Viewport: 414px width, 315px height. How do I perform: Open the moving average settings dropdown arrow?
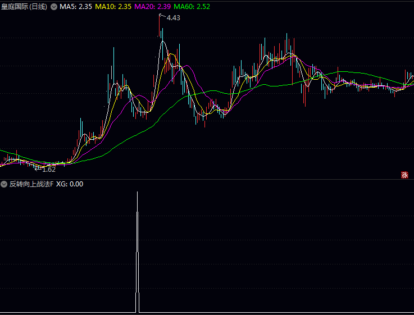tap(54, 7)
